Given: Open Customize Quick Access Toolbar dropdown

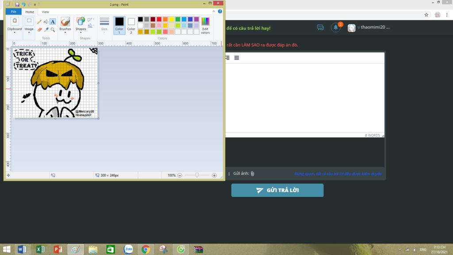Looking at the screenshot, I should coord(35,4).
